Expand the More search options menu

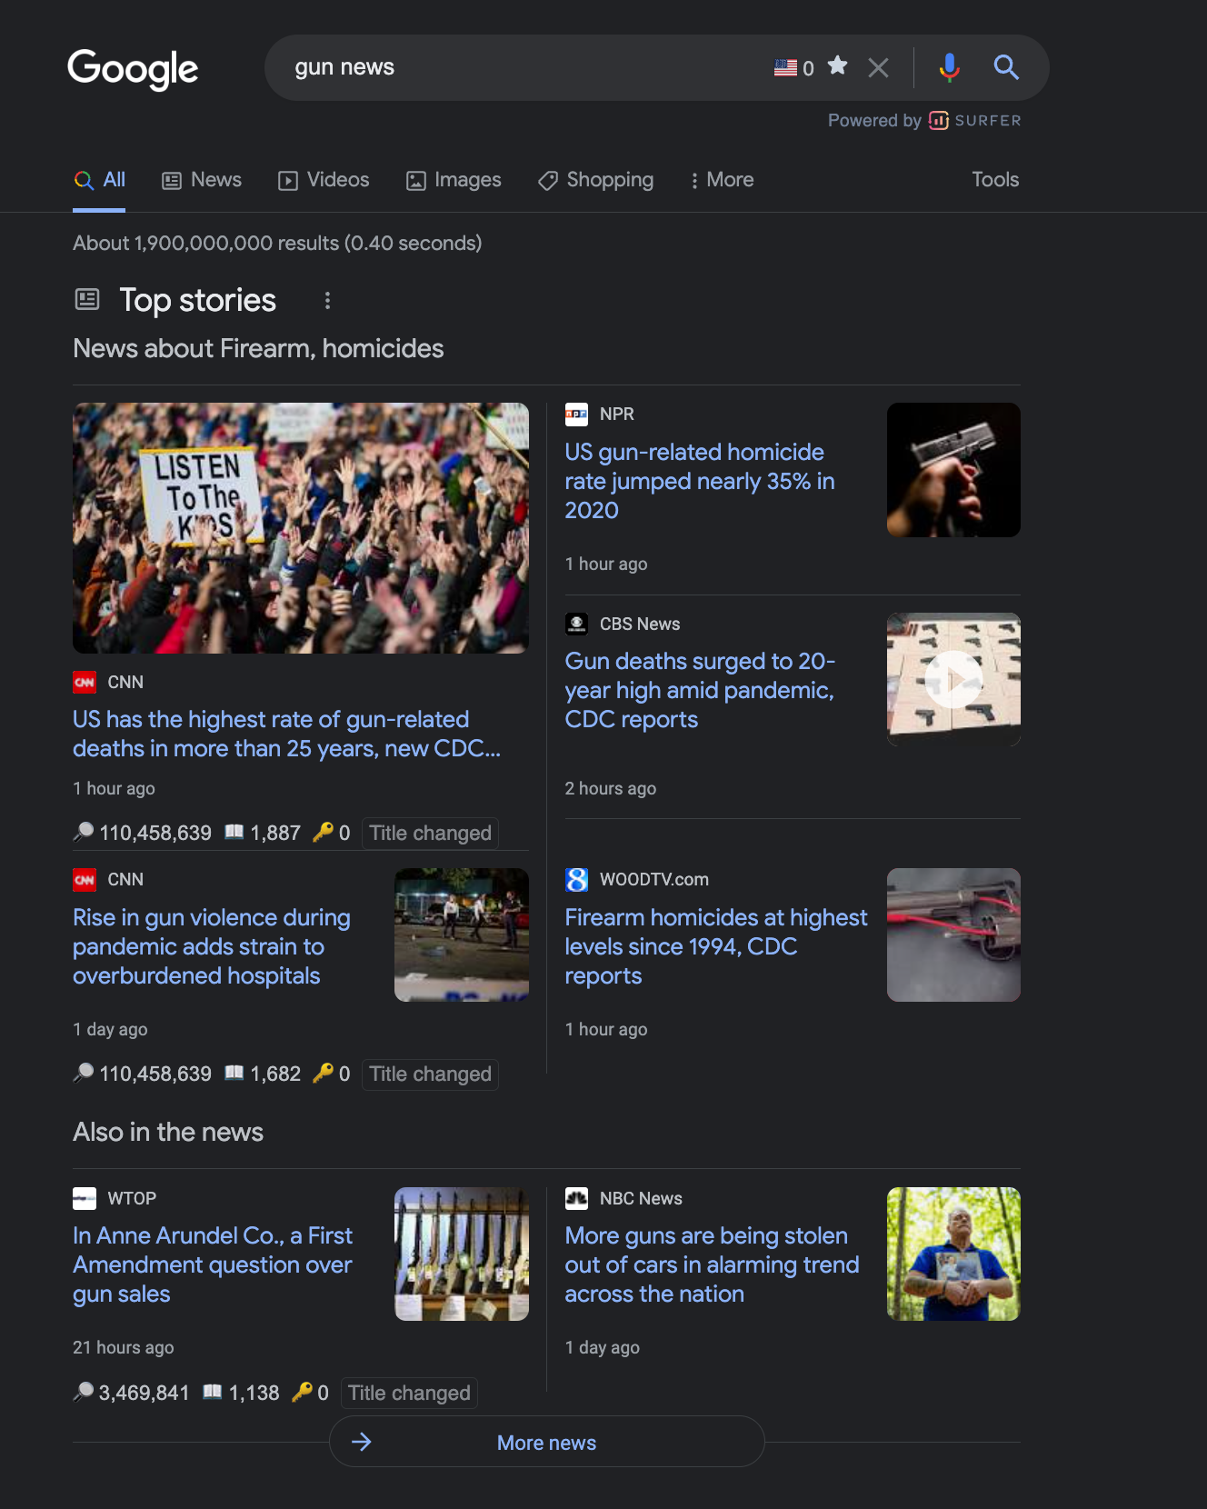pyautogui.click(x=722, y=180)
